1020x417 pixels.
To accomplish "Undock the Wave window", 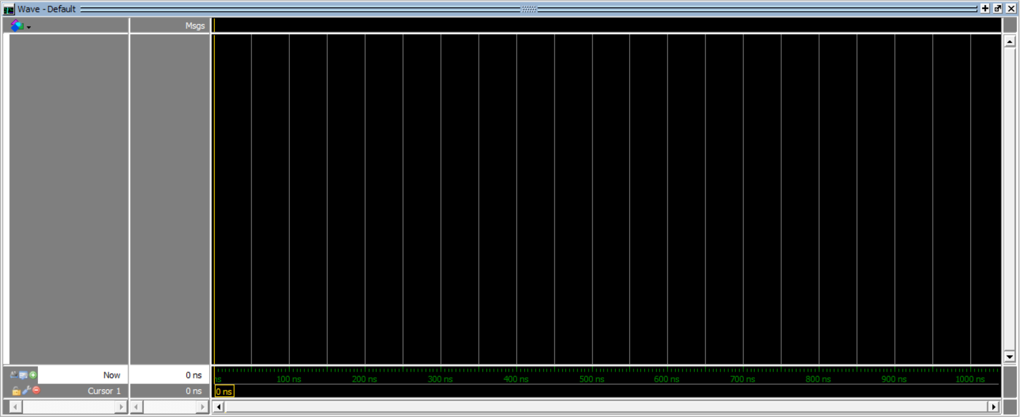I will point(998,9).
